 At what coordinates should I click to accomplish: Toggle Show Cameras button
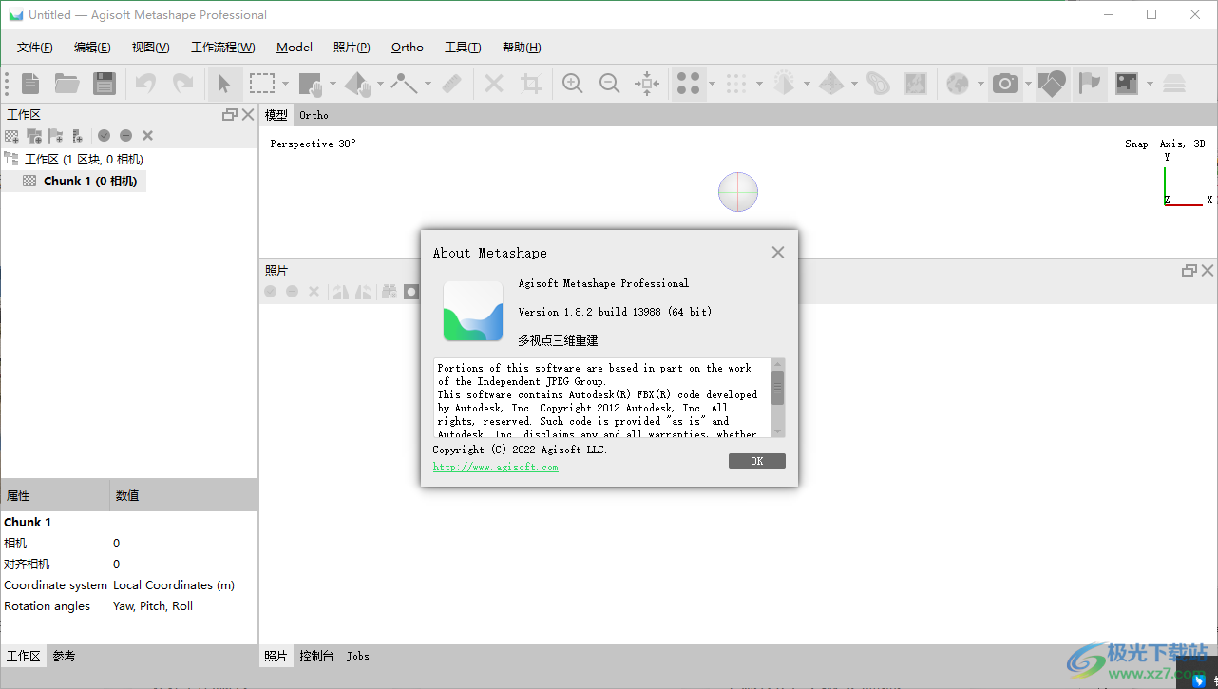click(1004, 84)
